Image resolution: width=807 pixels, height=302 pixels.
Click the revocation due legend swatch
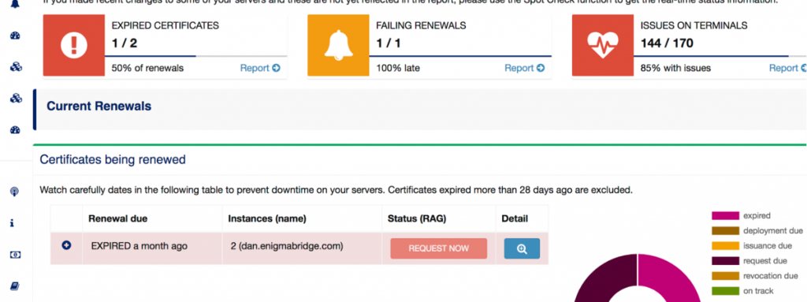(x=725, y=276)
